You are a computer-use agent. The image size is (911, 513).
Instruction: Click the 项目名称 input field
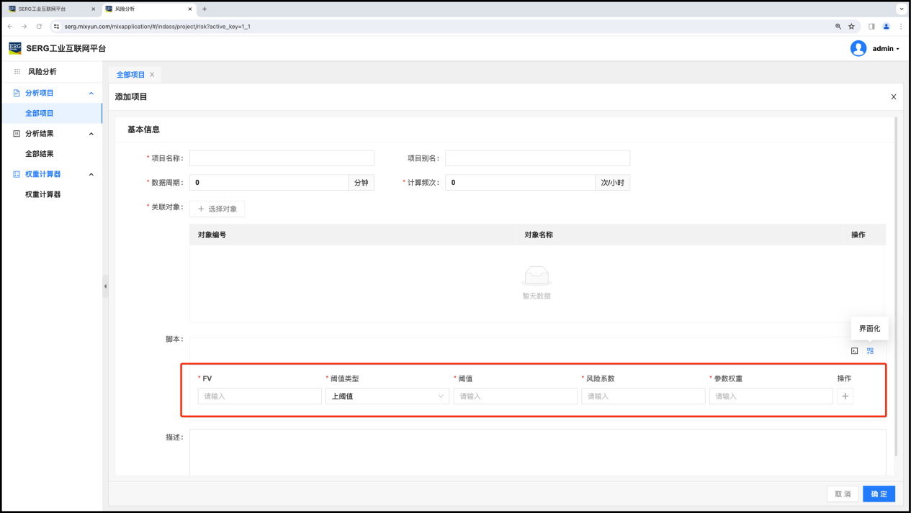pos(282,158)
